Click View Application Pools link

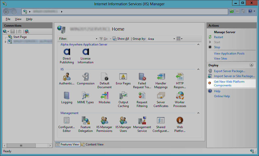(x=229, y=54)
